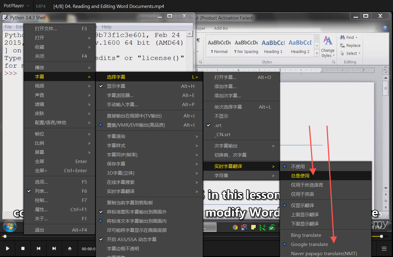Click the Chrome icon in the video's taskbar

(235, 227)
